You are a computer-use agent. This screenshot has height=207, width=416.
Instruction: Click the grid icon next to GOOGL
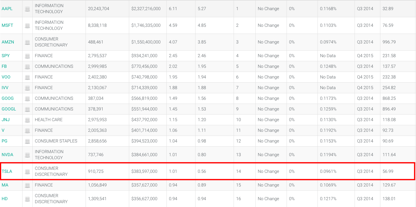[x=27, y=109]
